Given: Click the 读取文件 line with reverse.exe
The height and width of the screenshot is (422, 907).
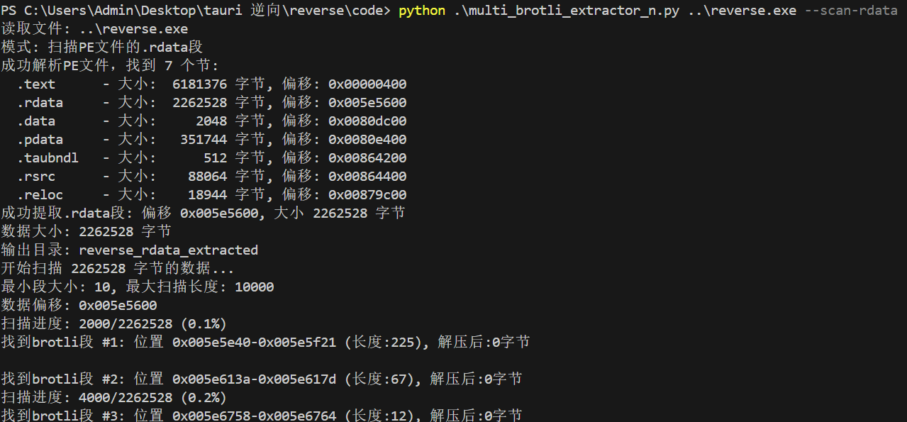Looking at the screenshot, I should click(x=94, y=29).
